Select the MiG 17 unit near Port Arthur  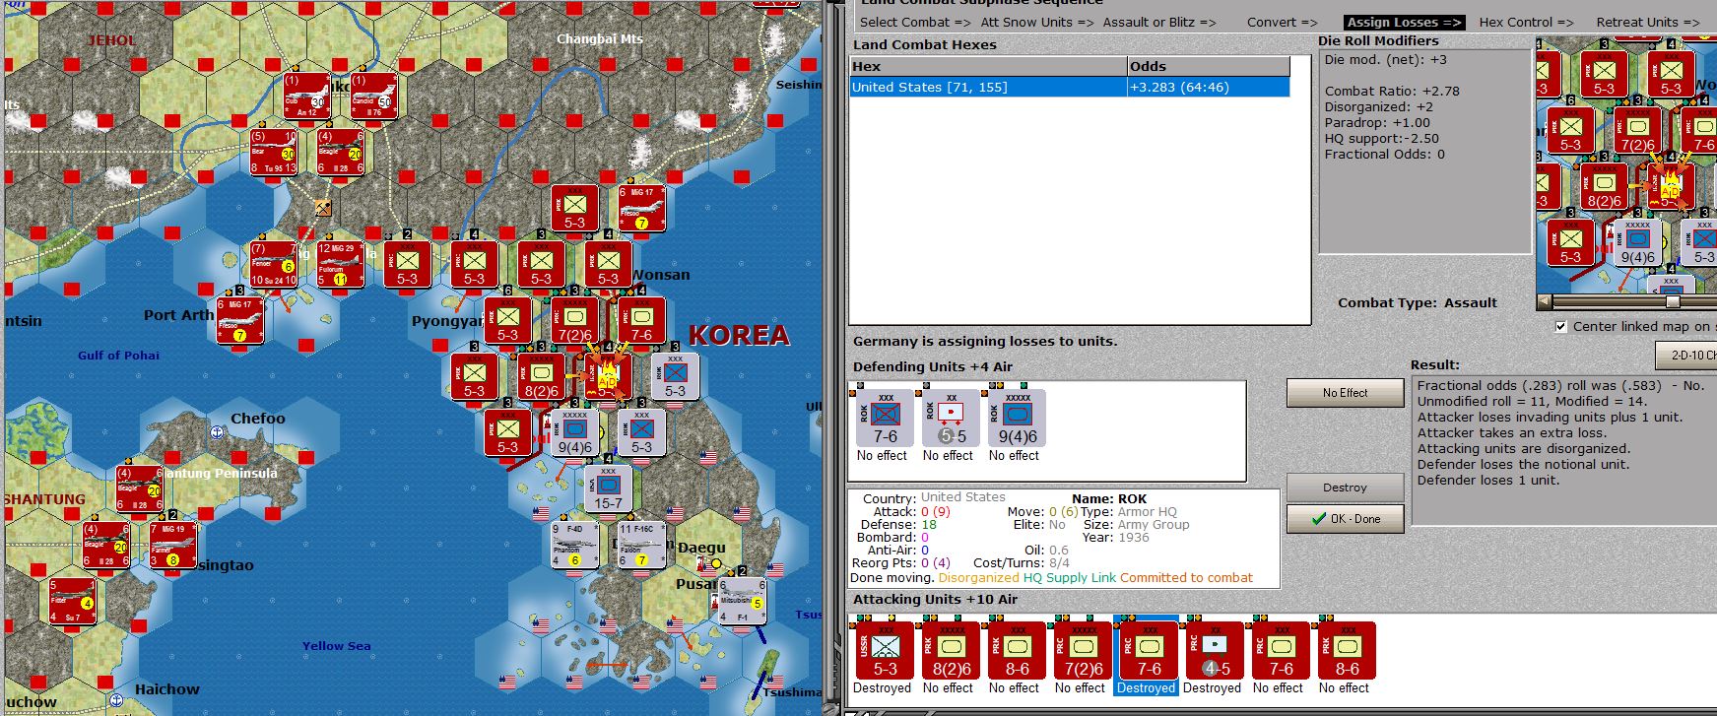240,320
